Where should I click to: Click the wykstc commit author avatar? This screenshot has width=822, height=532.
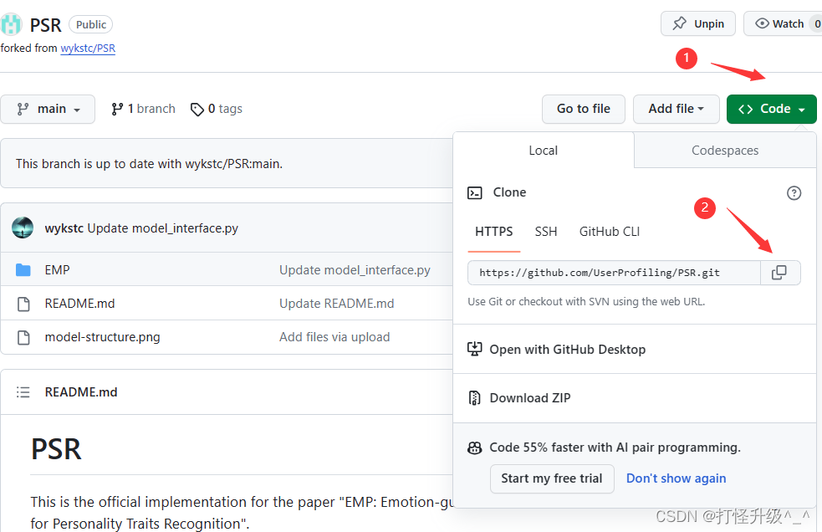(x=23, y=228)
